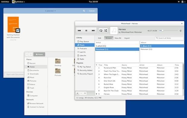Select Music in Rhythmbox Library sidebar
187x118 pixels.
point(85,45)
